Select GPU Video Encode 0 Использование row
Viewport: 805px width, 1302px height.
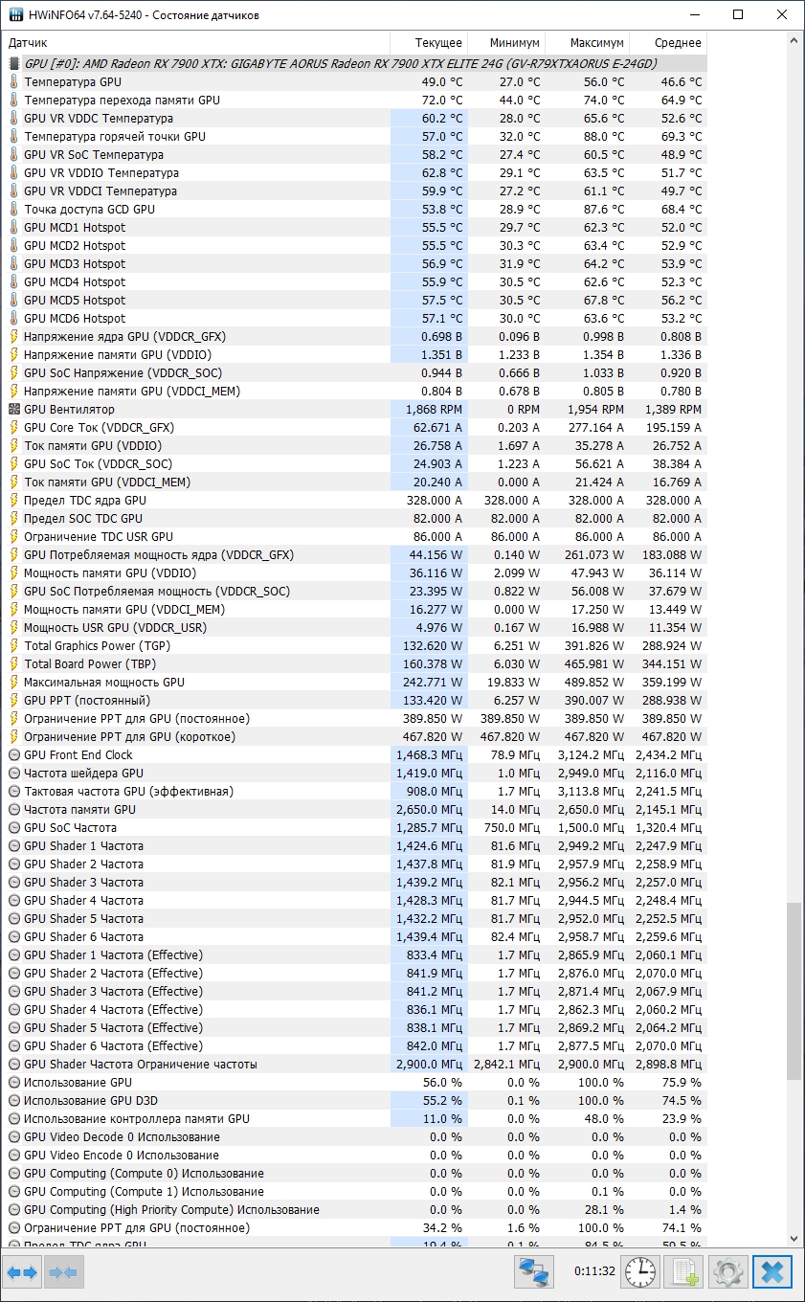pyautogui.click(x=354, y=1156)
